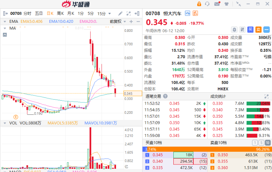
Task: Select the 日K chart tab
Action: [50, 13]
